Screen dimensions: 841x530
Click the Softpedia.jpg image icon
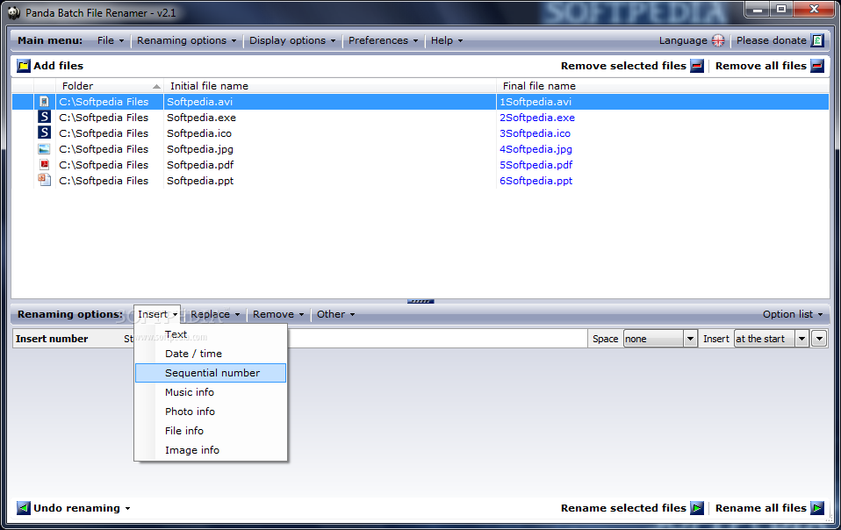tap(45, 149)
